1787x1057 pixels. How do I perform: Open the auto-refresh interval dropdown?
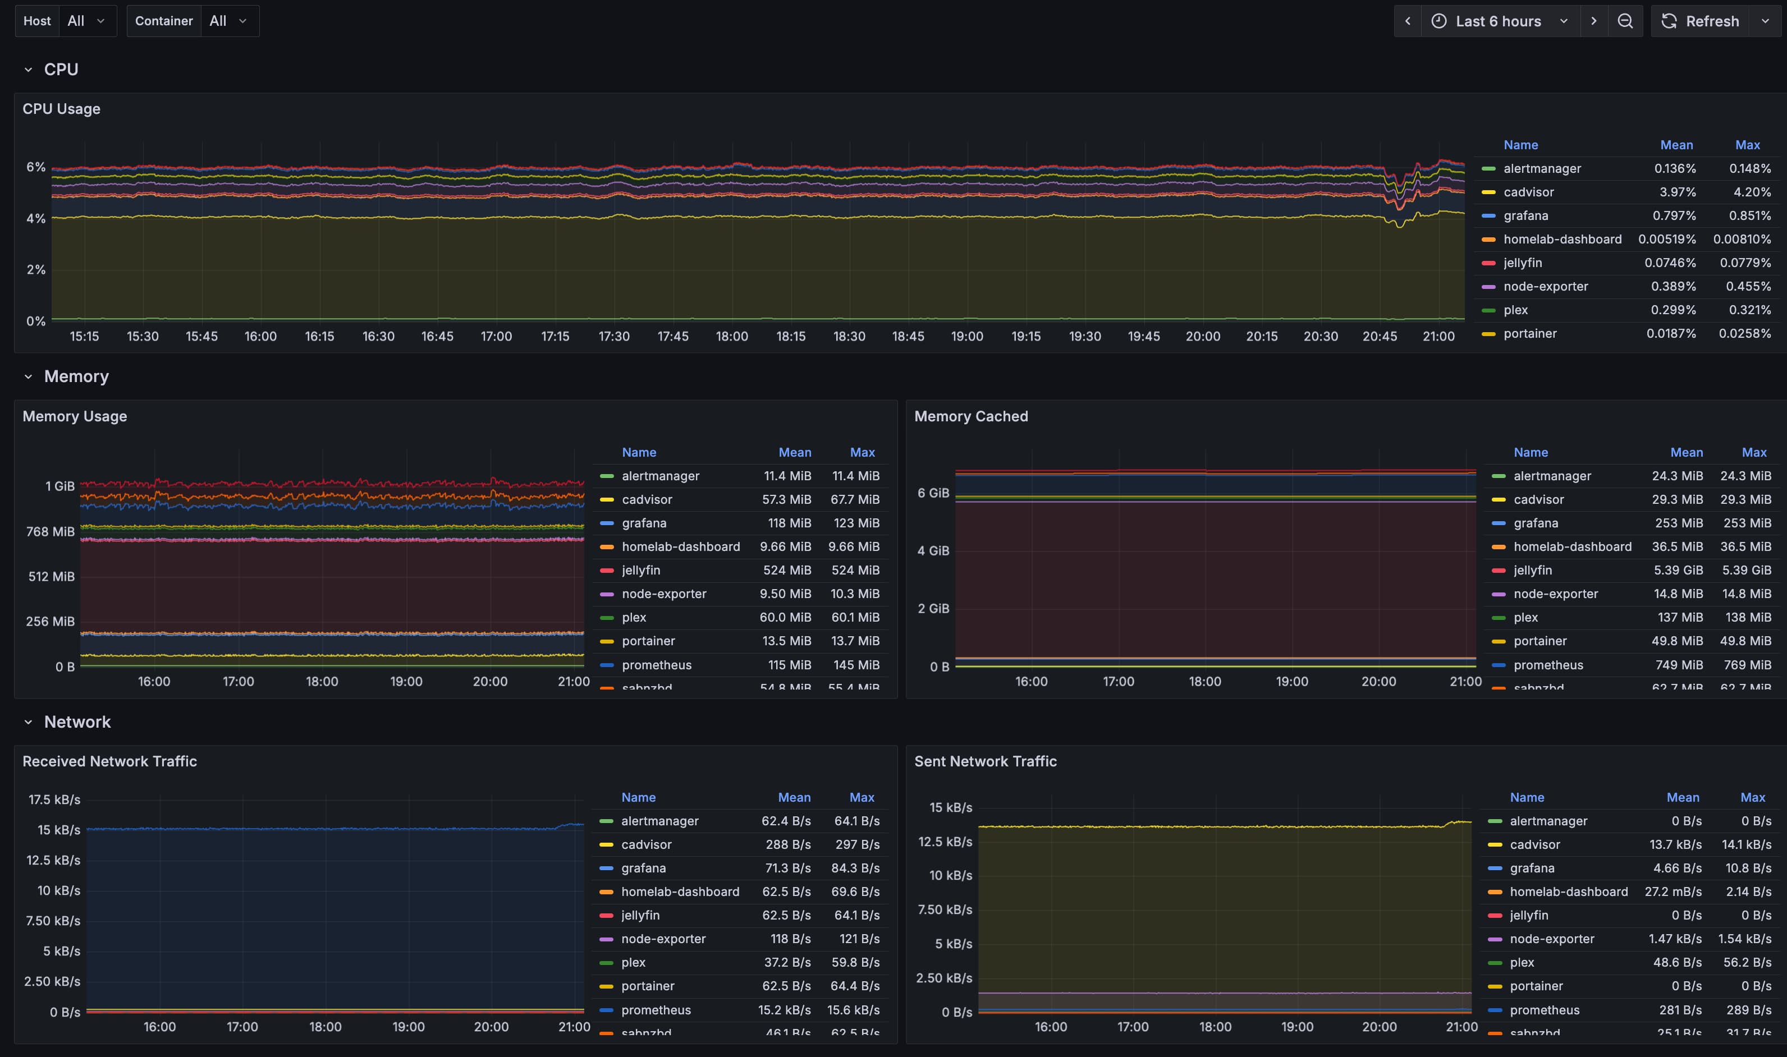(1766, 21)
